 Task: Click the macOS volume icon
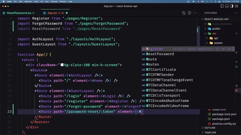(203, 1)
